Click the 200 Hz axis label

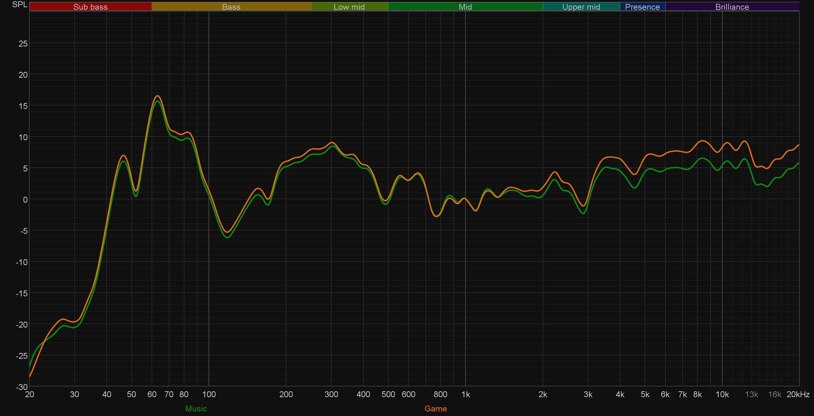tap(286, 395)
